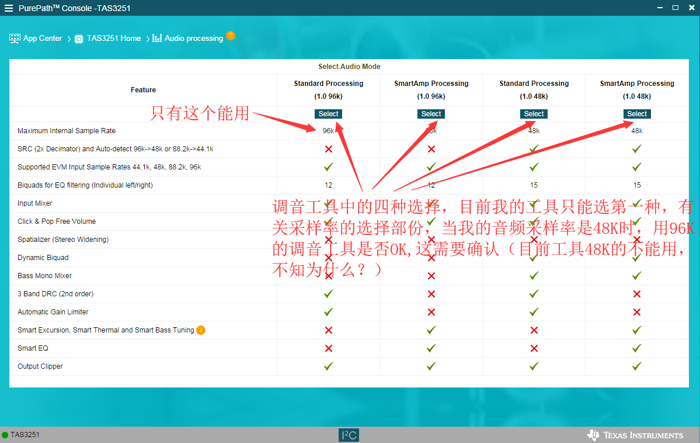Click green check for Smart Excursion, SmartAmp 48k
The image size is (700, 443).
(x=637, y=330)
